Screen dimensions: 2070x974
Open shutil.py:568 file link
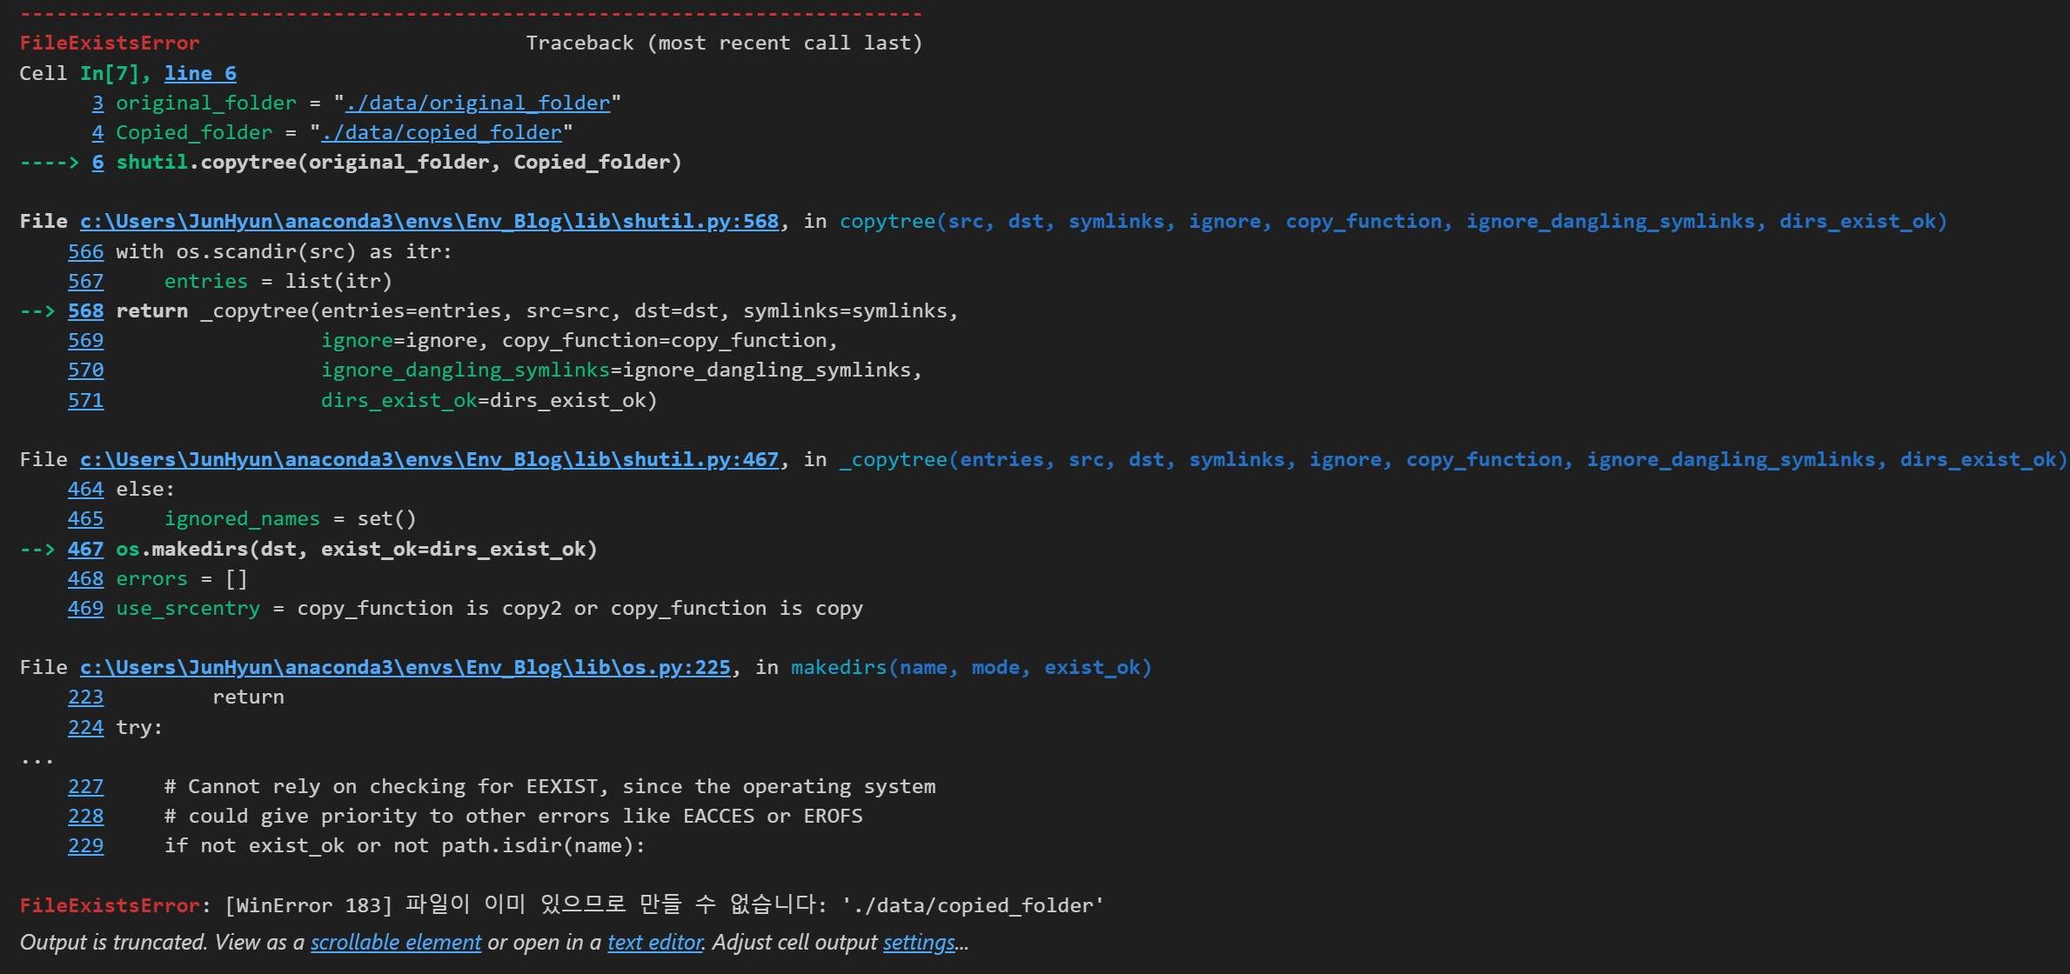coord(429,221)
